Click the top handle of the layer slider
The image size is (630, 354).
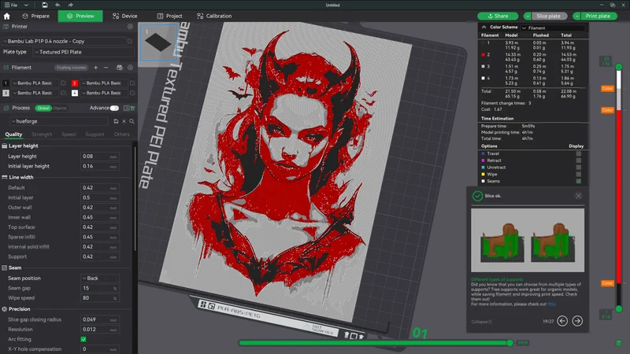pyautogui.click(x=619, y=67)
